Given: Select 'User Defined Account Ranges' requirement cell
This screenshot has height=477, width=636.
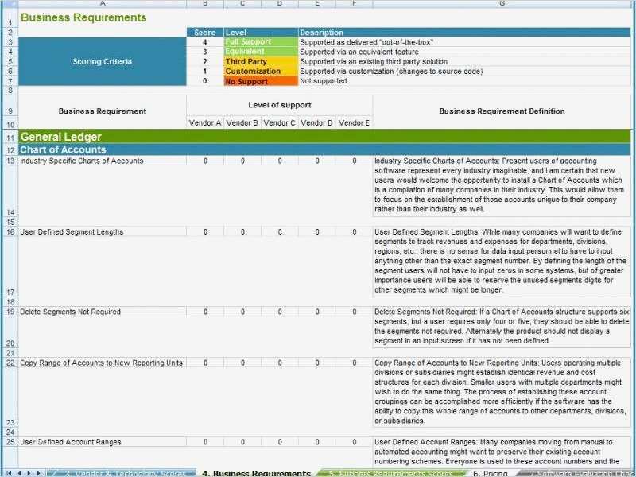Looking at the screenshot, I should click(103, 442).
